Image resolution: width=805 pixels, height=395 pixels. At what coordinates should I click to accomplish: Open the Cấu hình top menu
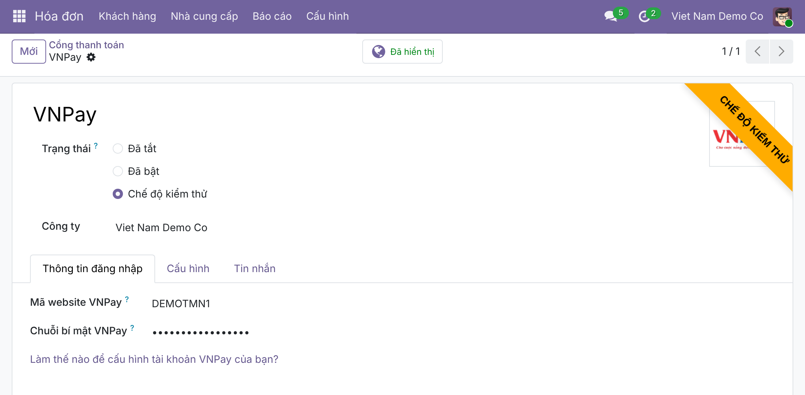pyautogui.click(x=327, y=16)
